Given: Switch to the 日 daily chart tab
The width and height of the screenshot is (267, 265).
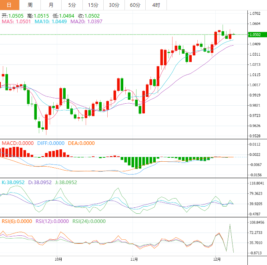Looking at the screenshot, I should [x=10, y=5].
